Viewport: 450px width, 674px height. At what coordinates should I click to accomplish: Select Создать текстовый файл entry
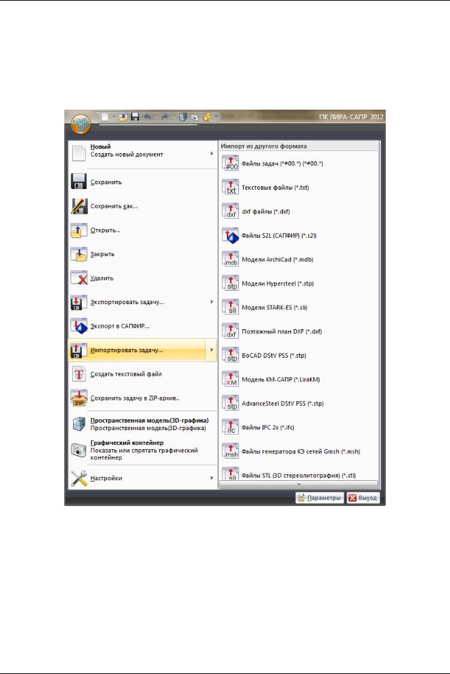[x=142, y=374]
